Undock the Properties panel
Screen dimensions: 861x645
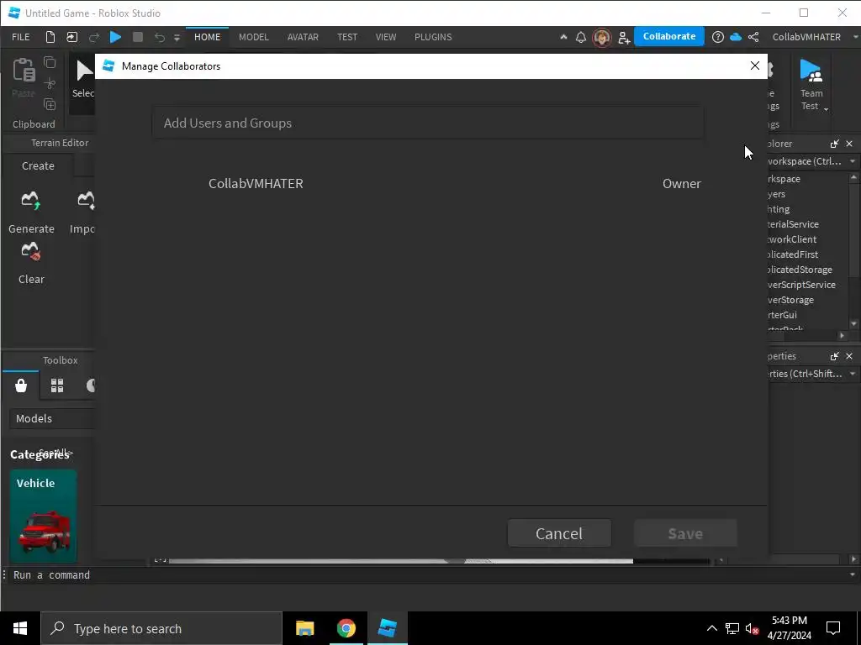(835, 356)
